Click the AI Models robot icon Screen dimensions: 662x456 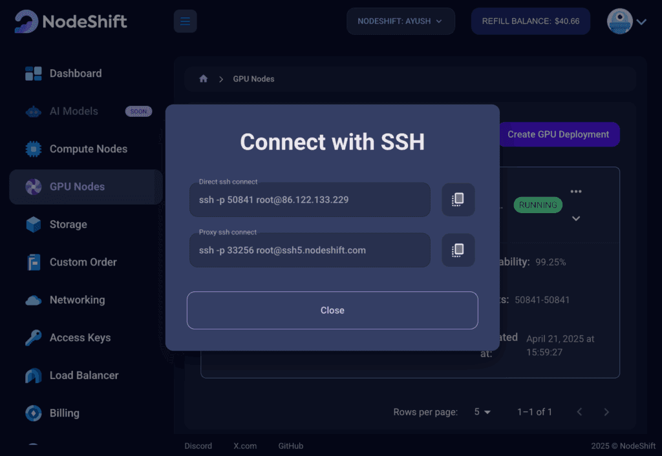(x=34, y=111)
